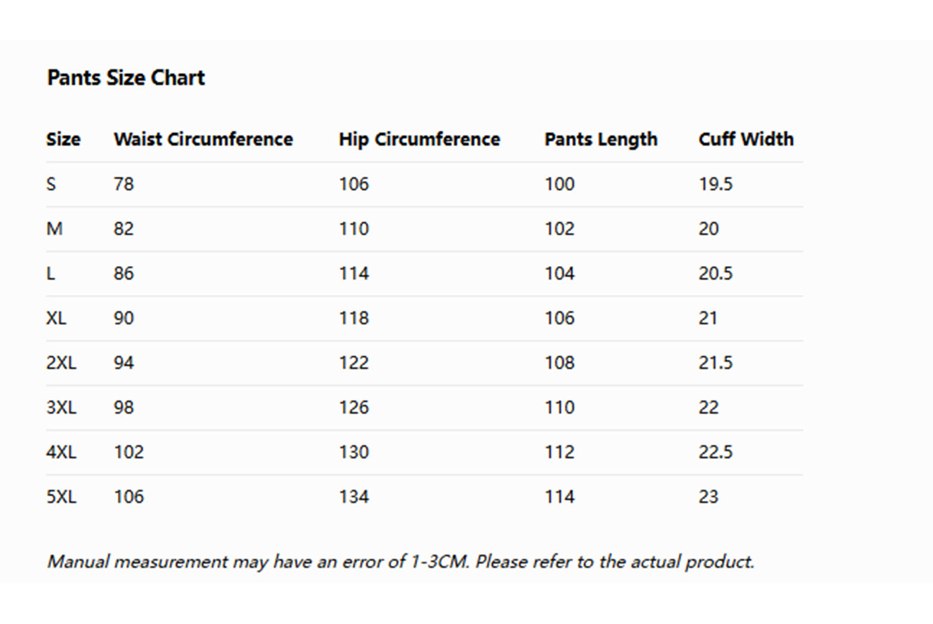This screenshot has width=933, height=624.
Task: Click the S size row label
Action: 51,184
